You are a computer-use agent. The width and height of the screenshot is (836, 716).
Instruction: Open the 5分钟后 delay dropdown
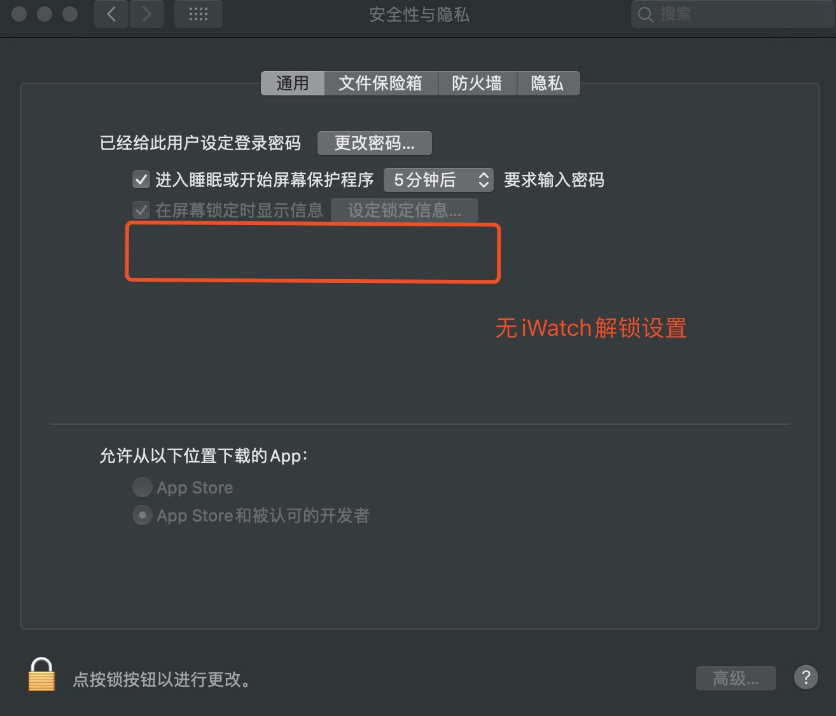438,180
